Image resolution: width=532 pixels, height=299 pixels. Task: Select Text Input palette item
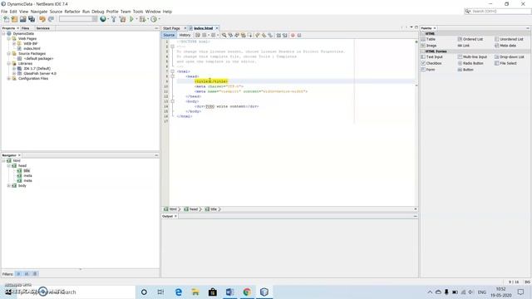click(431, 57)
